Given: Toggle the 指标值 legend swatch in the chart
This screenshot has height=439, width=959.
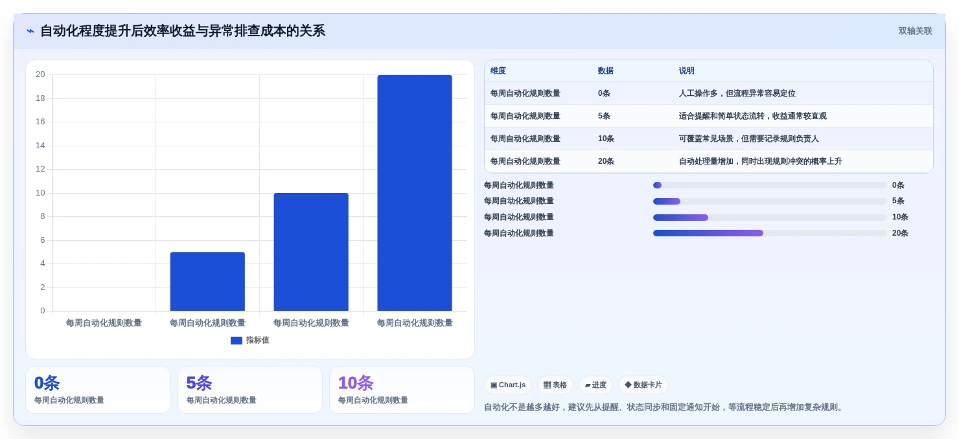Looking at the screenshot, I should pyautogui.click(x=237, y=341).
